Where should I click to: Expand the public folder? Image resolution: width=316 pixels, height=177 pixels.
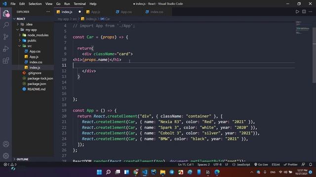pos(20,40)
